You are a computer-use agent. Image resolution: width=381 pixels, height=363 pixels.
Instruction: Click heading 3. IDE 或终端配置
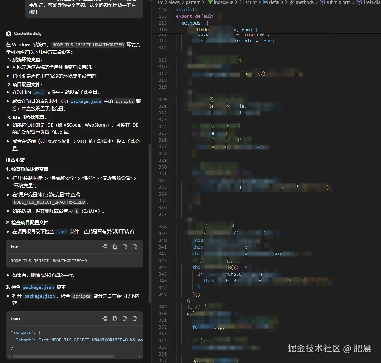pos(27,117)
